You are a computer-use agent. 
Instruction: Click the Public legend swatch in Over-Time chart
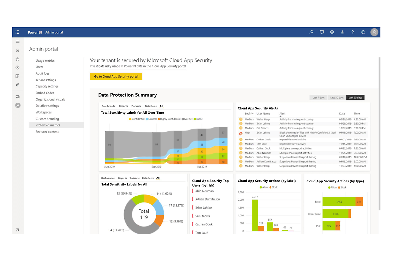(195, 119)
